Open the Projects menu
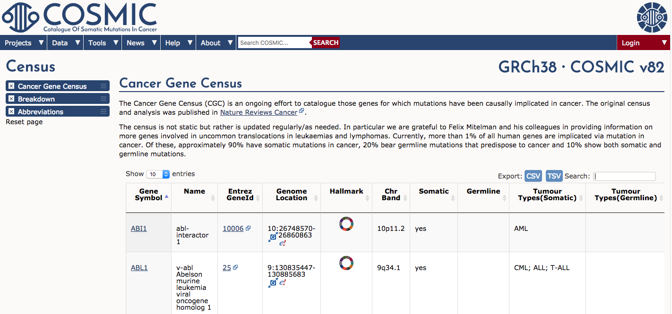 [x=24, y=42]
